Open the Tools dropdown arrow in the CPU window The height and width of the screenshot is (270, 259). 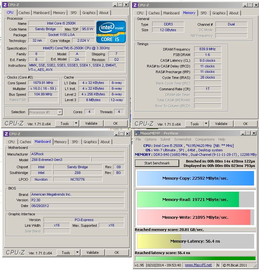click(76, 123)
